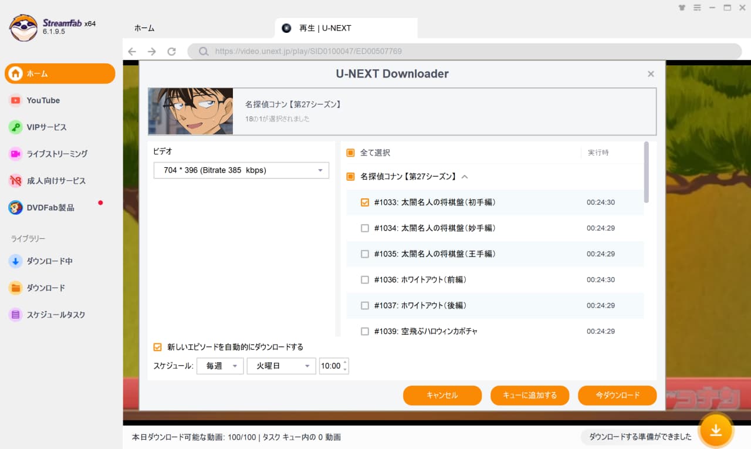Toggle the 名探偵コナン【第27シーズン】 season checkbox
Viewport: 751px width, 449px height.
click(350, 176)
